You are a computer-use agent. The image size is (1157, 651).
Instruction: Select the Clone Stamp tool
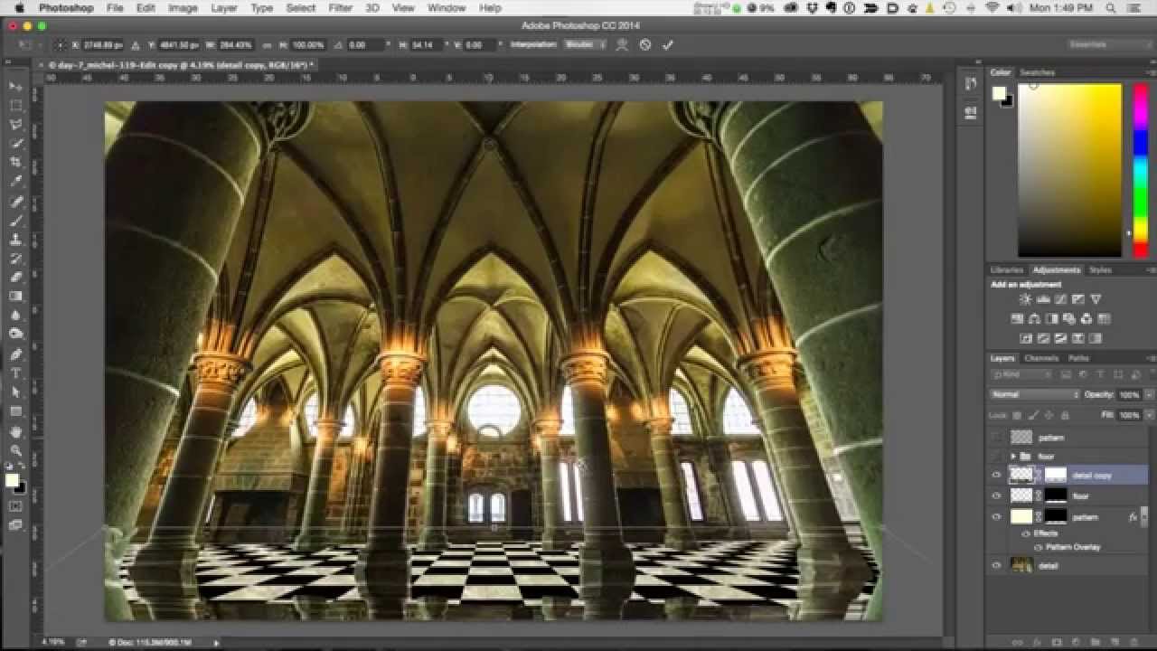pyautogui.click(x=15, y=240)
